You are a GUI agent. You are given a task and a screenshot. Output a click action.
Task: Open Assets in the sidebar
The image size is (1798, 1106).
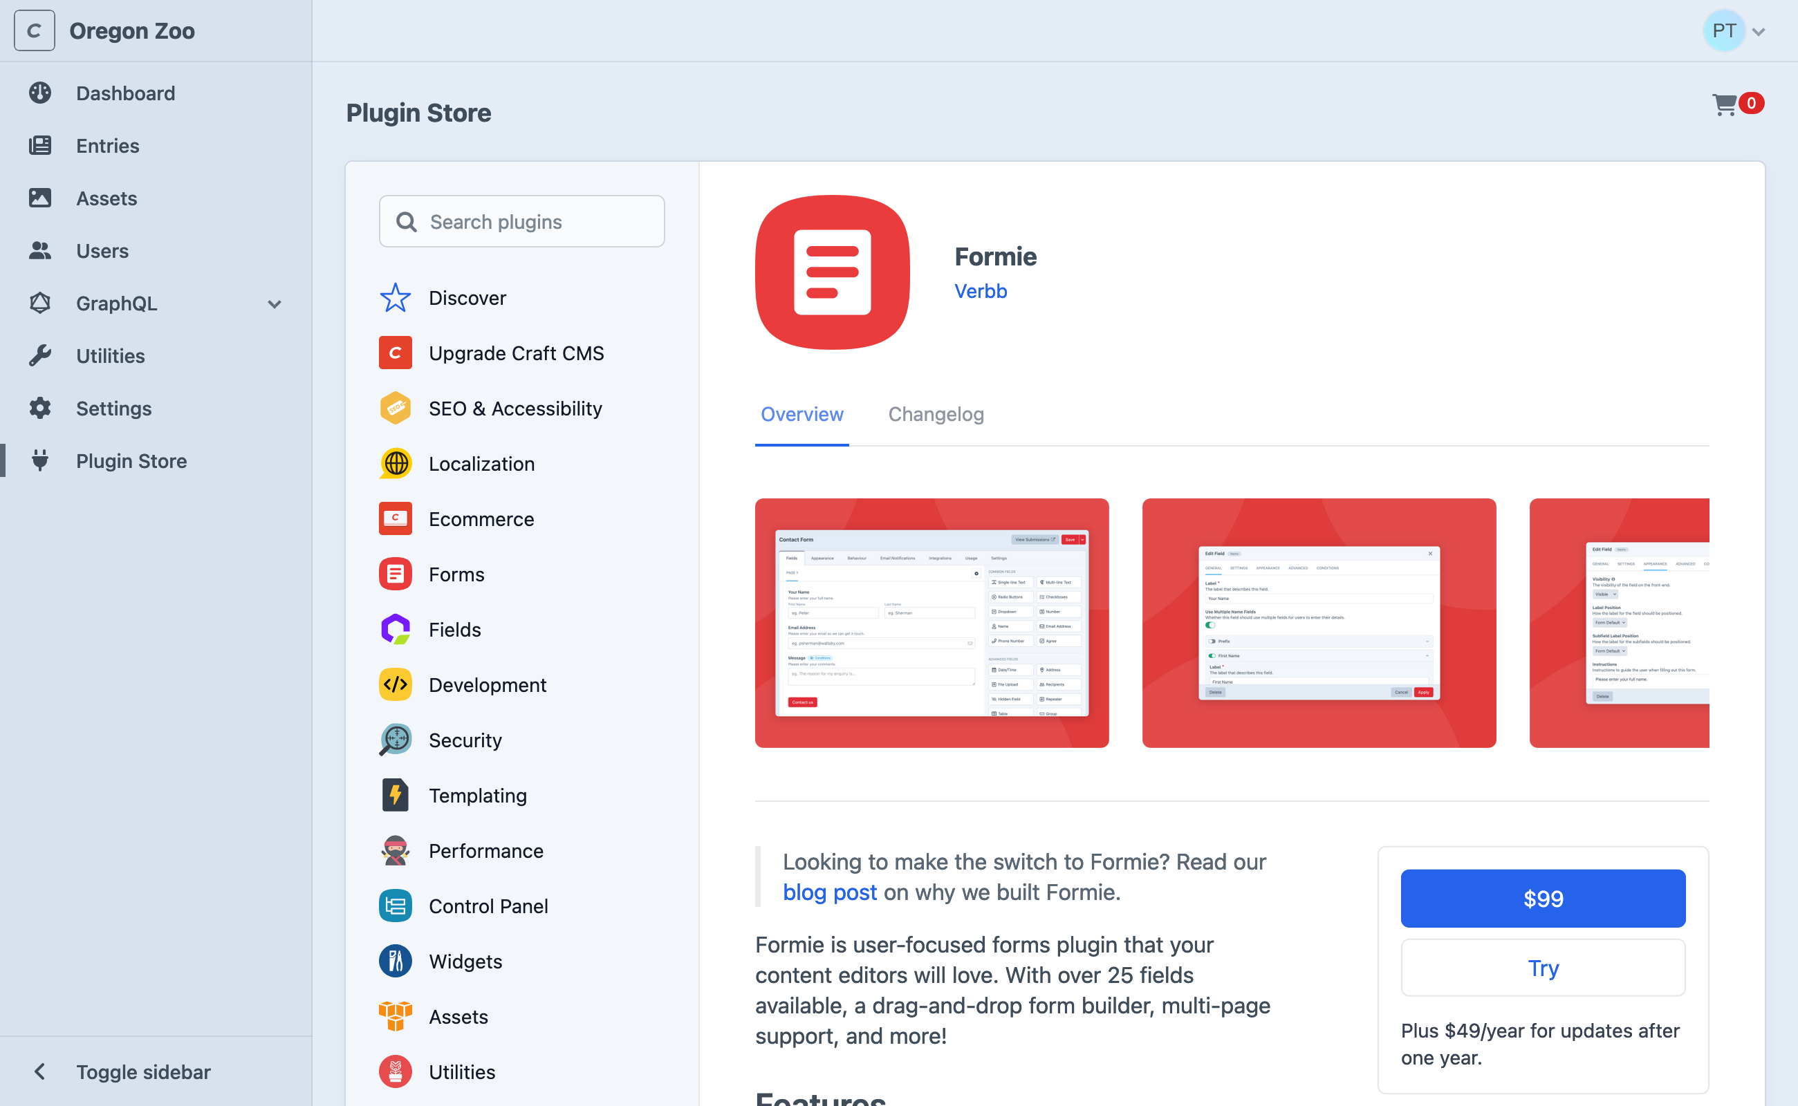coord(106,198)
